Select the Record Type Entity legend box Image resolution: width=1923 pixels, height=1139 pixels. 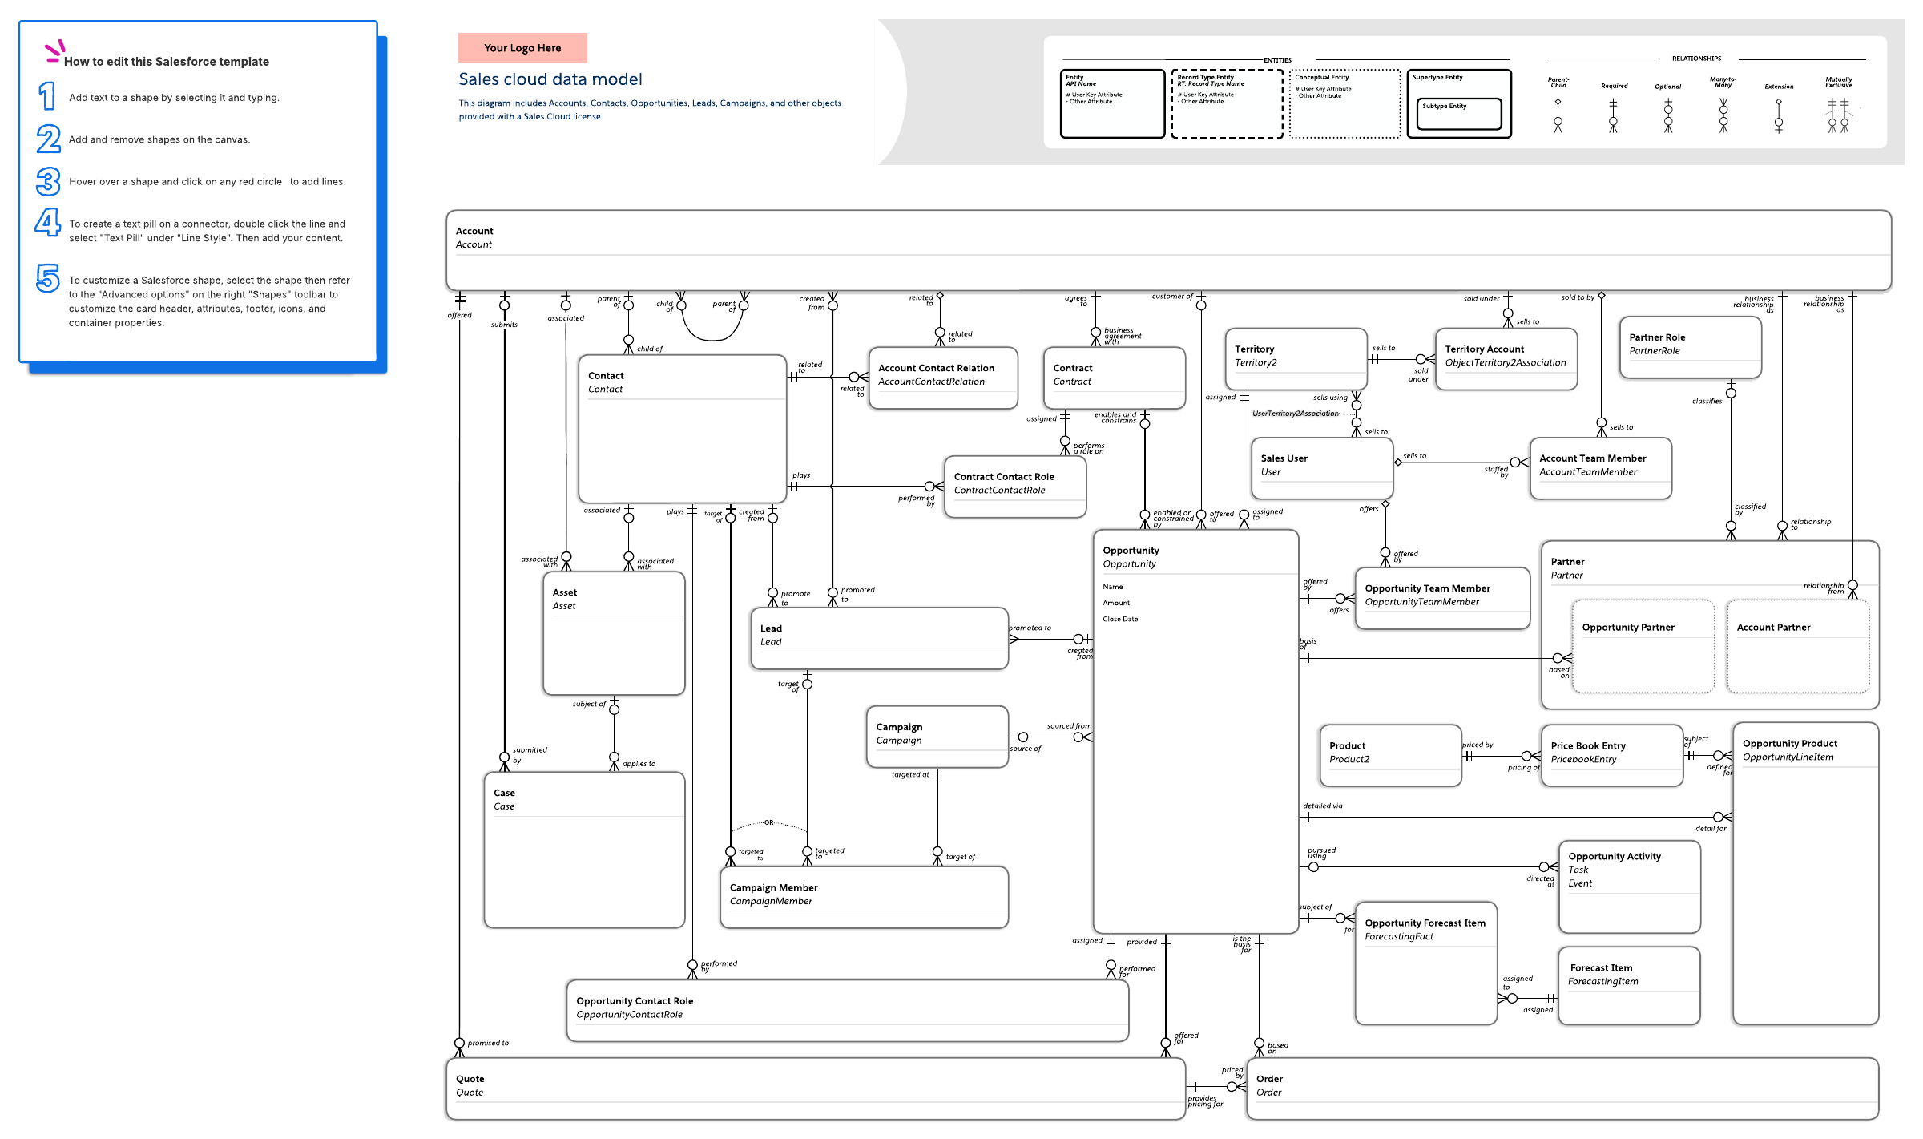coord(1227,104)
